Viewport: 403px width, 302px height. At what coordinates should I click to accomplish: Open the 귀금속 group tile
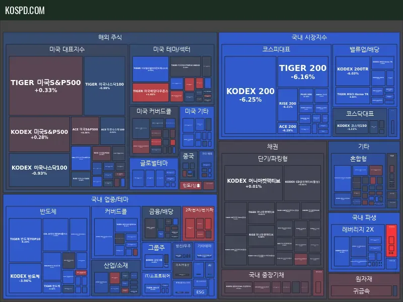[361, 291]
